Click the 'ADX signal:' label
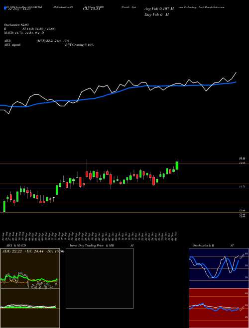Screen dimensions: 249x328 [x=12, y=45]
